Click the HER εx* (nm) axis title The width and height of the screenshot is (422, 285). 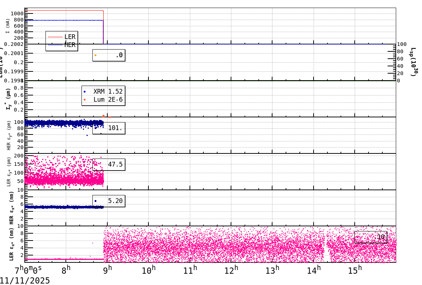click(11, 208)
